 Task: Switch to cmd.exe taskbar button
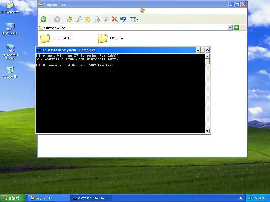[91, 198]
